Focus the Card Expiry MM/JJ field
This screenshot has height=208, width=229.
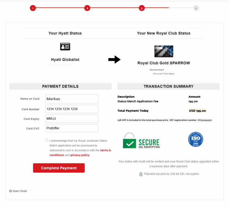72,119
